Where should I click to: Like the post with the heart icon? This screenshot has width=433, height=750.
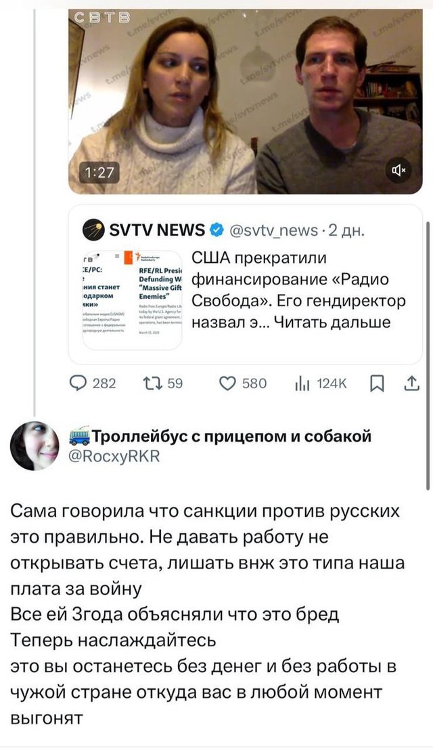[228, 383]
